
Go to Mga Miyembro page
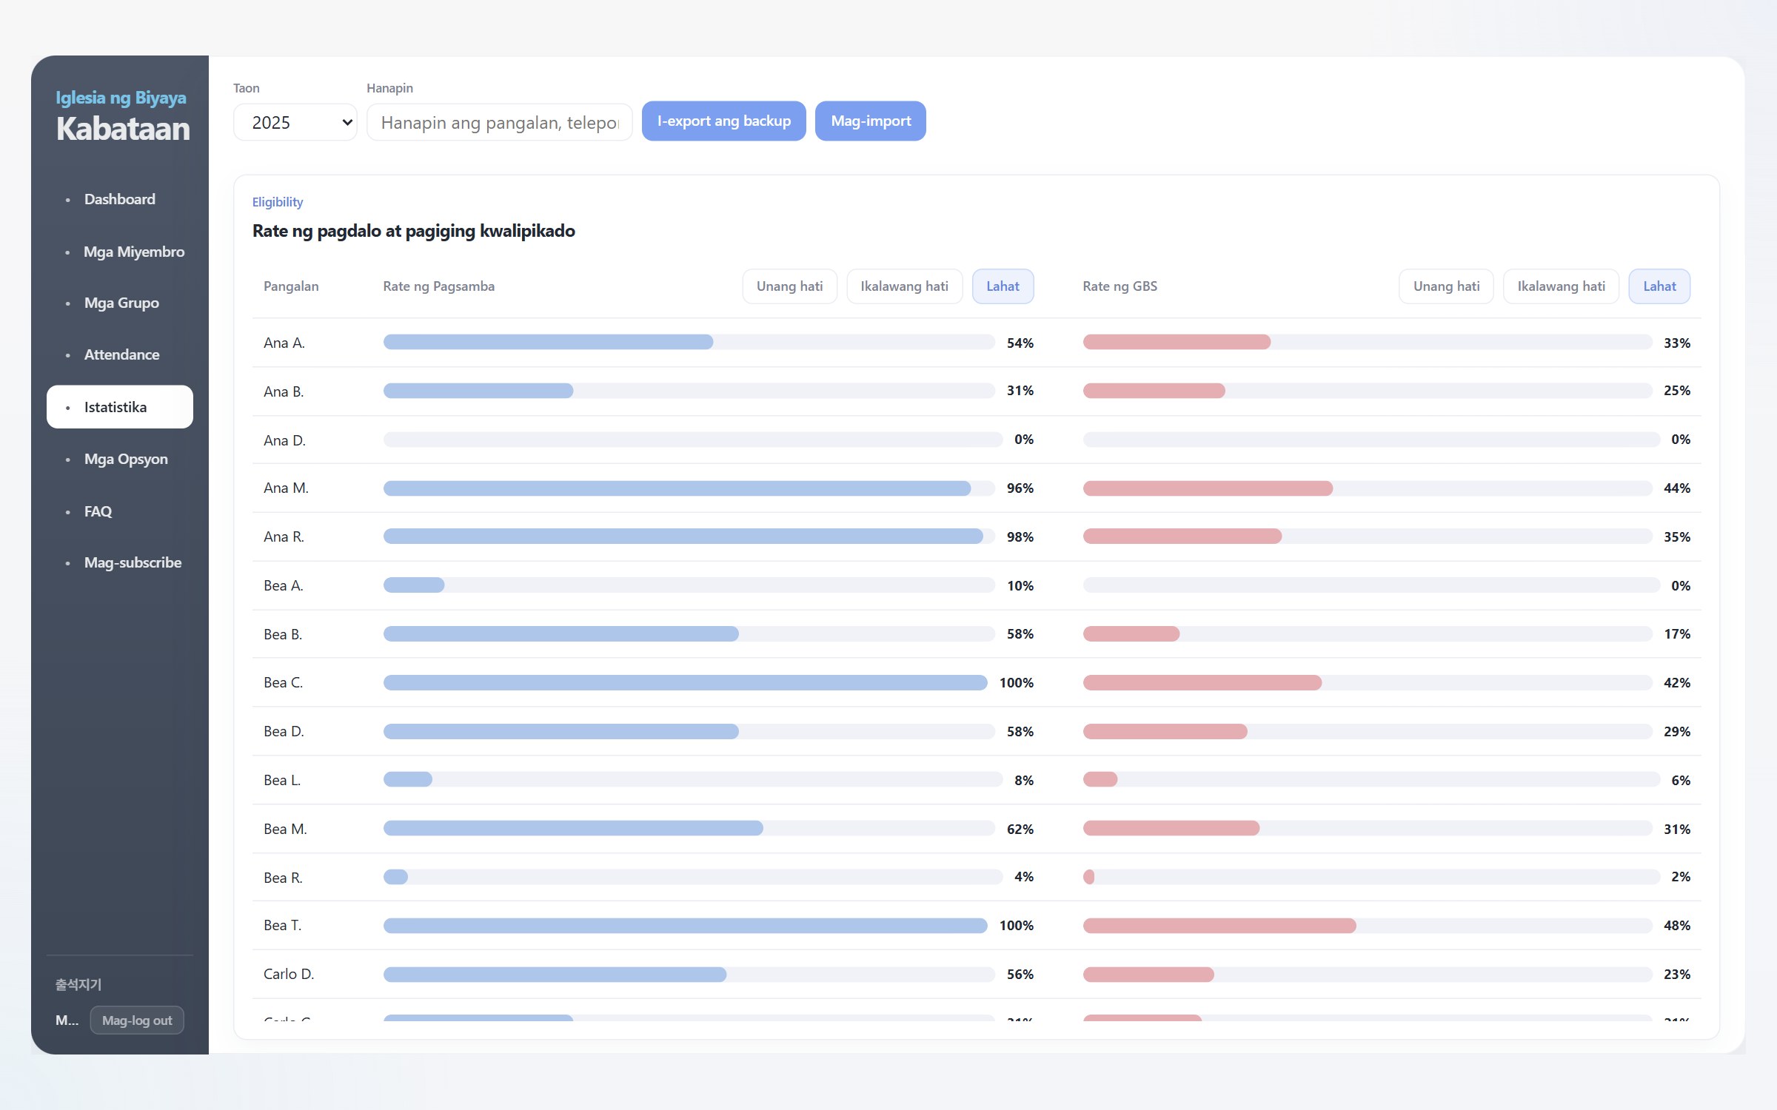(x=119, y=252)
